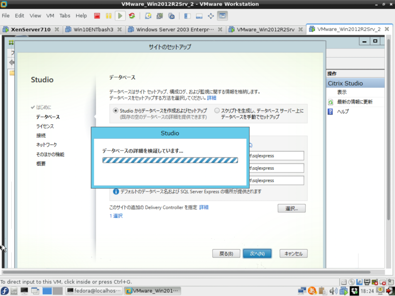Screen dimensions: 395x296
Task: Click the green refresh icon in Citrix actions pane
Action: pos(330,102)
